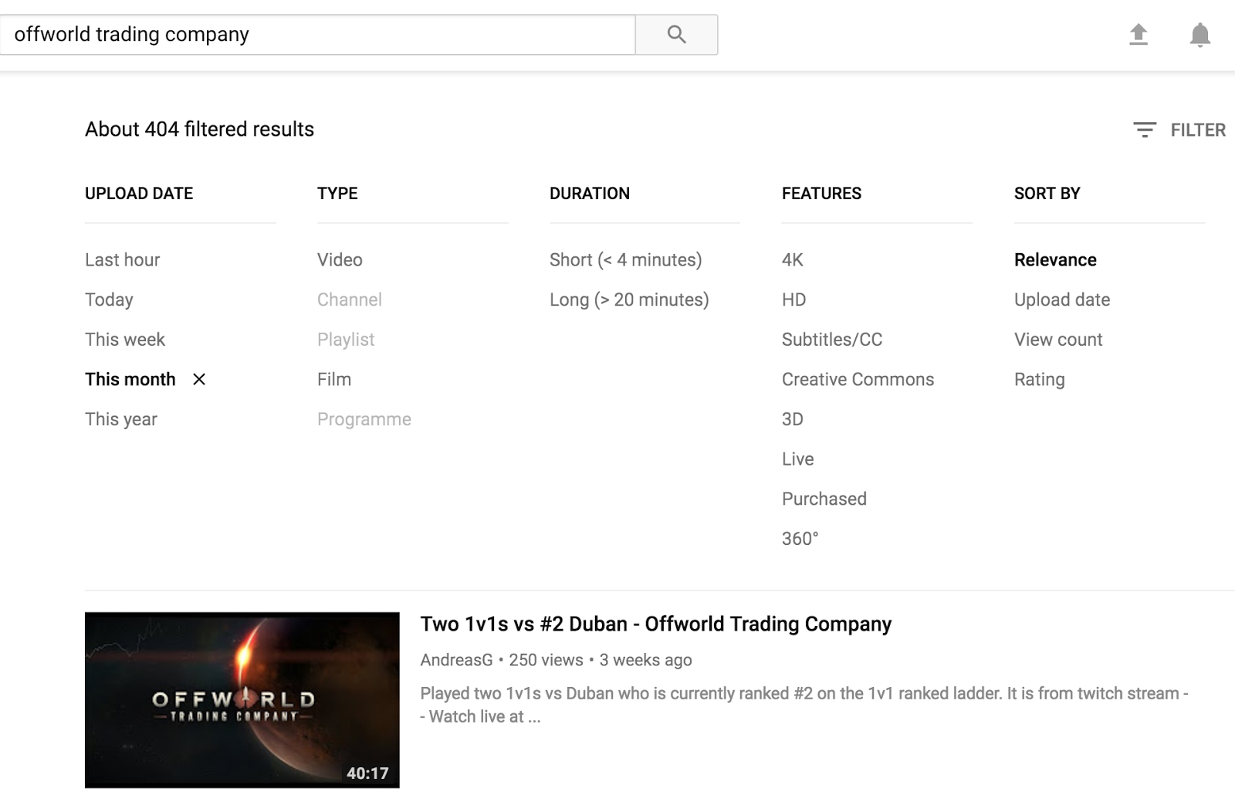Toggle the FILTER panel
Image resolution: width=1235 pixels, height=802 pixels.
pyautogui.click(x=1179, y=130)
